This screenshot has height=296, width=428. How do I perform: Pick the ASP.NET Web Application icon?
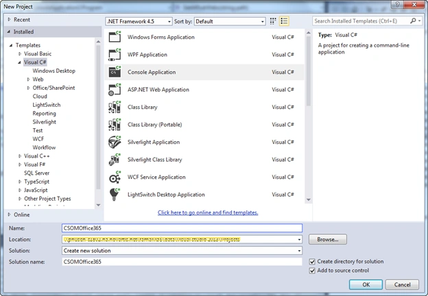tap(115, 89)
